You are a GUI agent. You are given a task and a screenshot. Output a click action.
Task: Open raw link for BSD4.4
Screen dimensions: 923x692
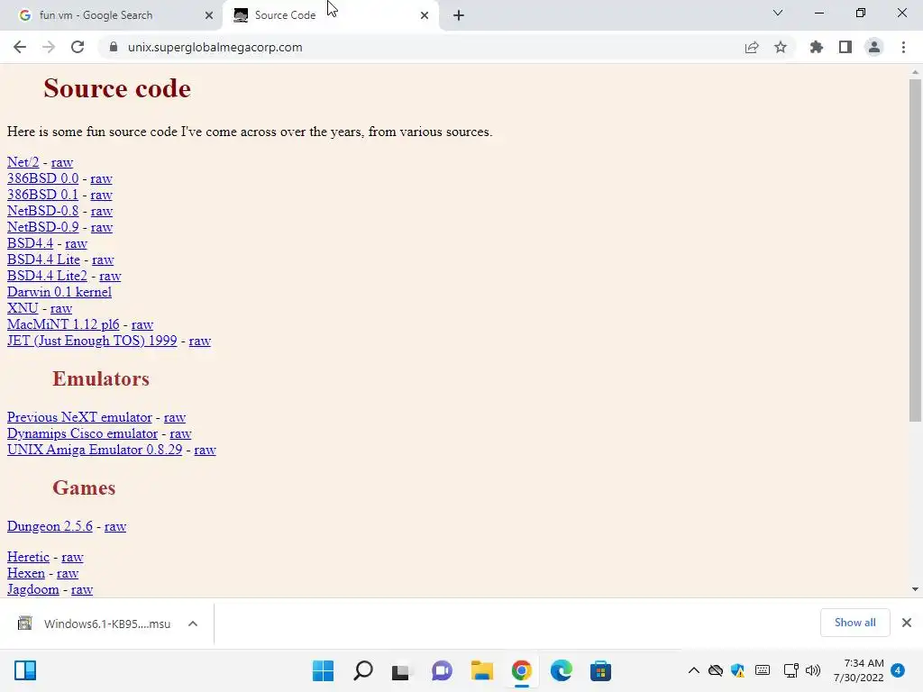[76, 243]
